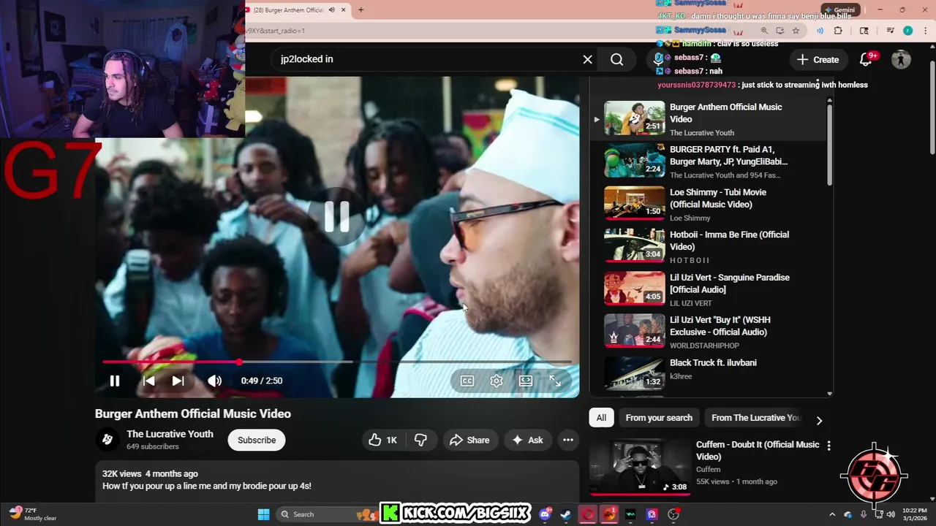
Task: Open the player settings gear
Action: 497,381
